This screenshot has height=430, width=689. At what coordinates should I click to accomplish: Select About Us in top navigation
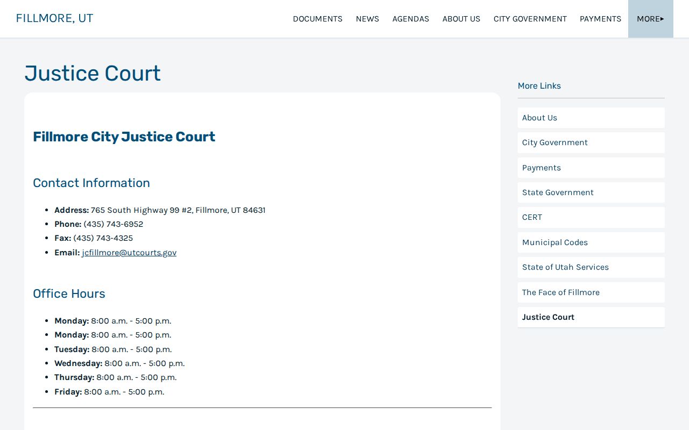(x=461, y=19)
